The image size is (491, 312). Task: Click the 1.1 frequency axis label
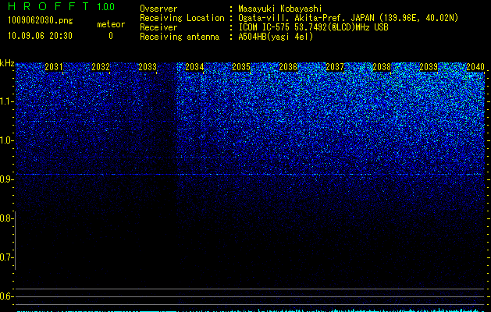(5, 101)
